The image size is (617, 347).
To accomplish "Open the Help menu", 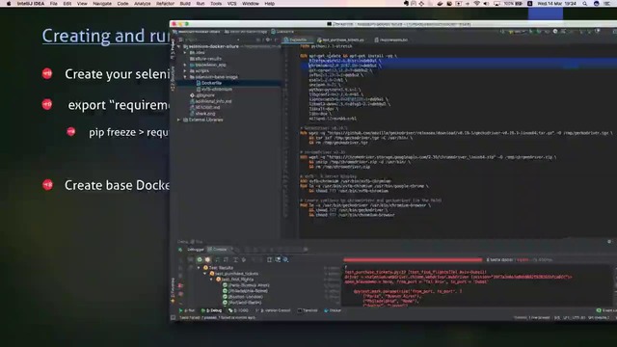I will [270, 4].
